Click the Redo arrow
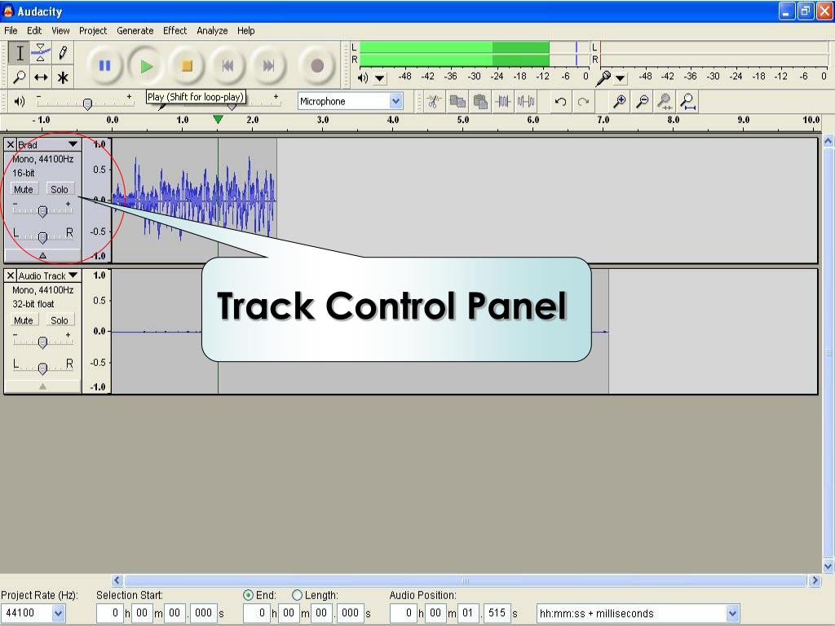 (583, 101)
